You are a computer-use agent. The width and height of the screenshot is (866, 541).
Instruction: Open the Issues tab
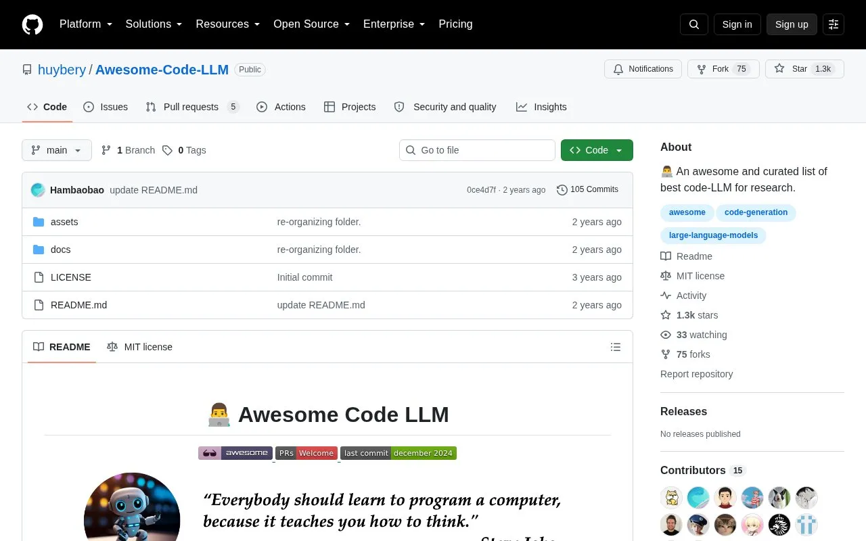(106, 107)
